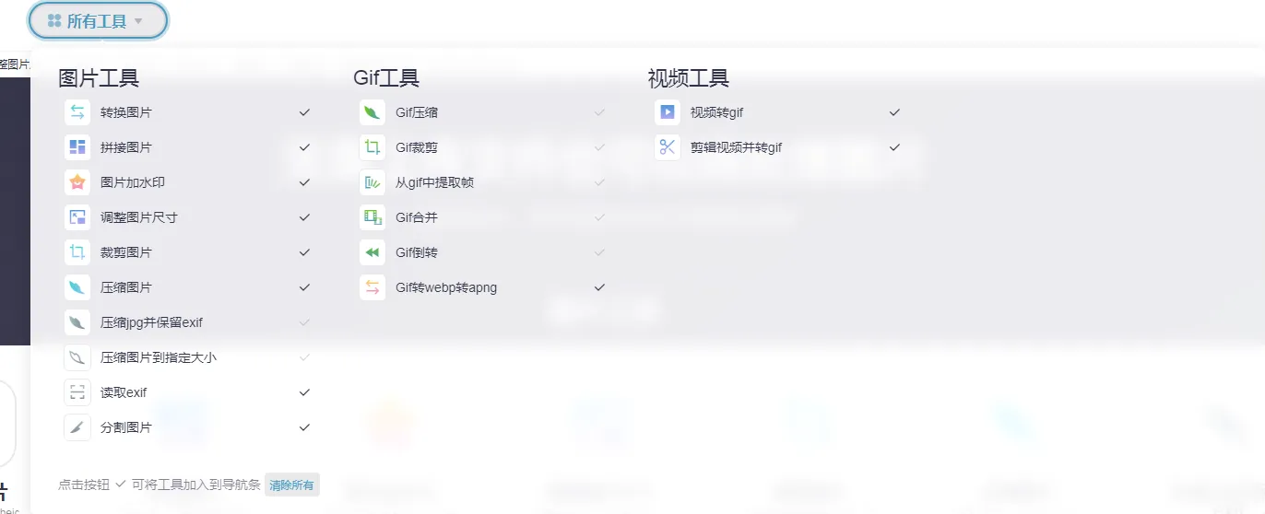Toggle checkmark for 读取exif

click(x=304, y=392)
